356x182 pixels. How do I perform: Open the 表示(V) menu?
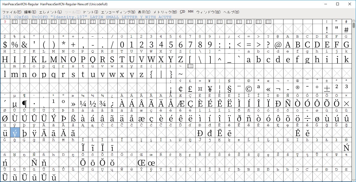(144, 12)
